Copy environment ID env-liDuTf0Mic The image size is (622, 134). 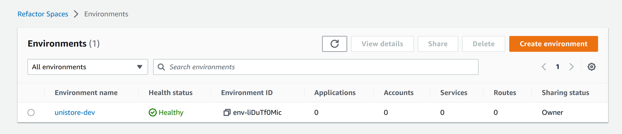tap(227, 113)
